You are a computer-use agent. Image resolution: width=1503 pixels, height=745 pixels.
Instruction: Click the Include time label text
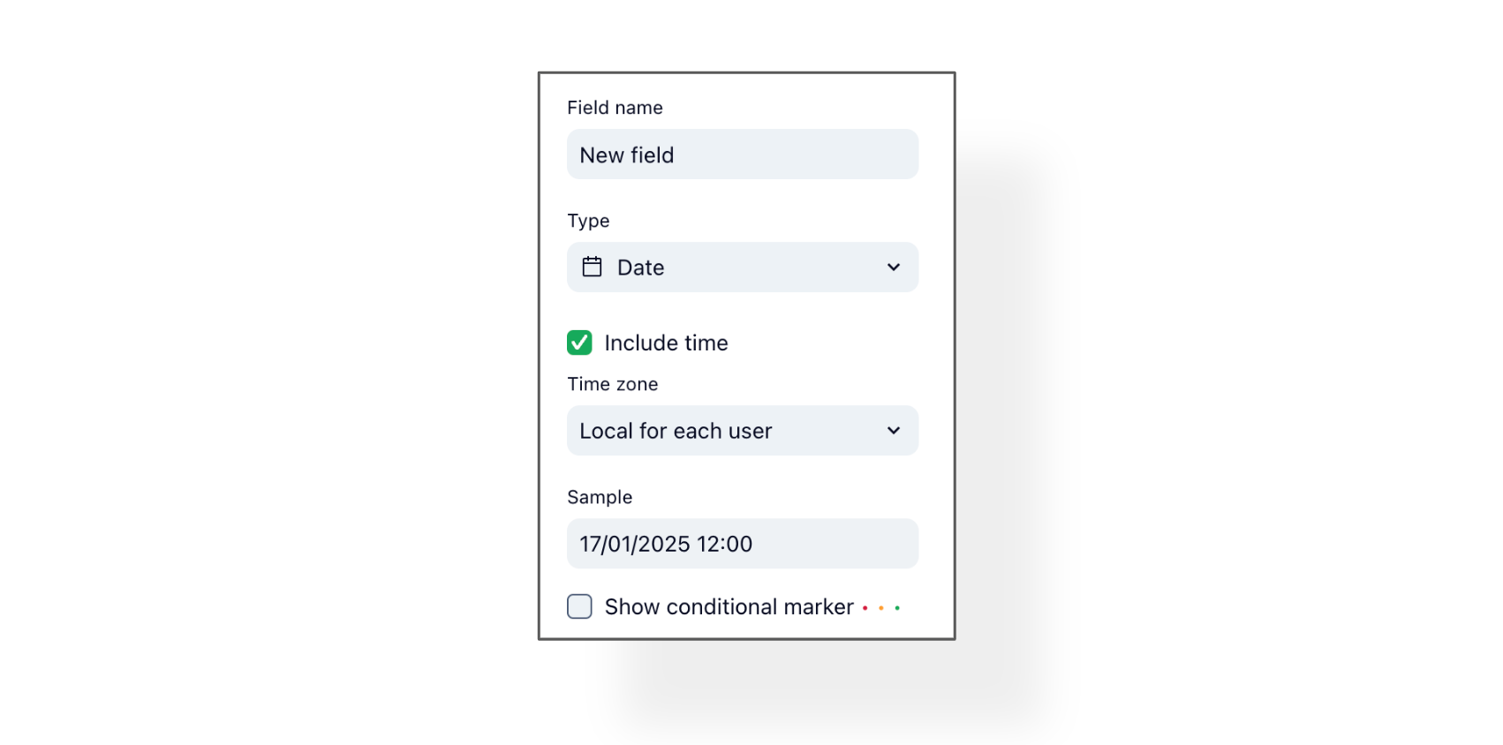(666, 342)
